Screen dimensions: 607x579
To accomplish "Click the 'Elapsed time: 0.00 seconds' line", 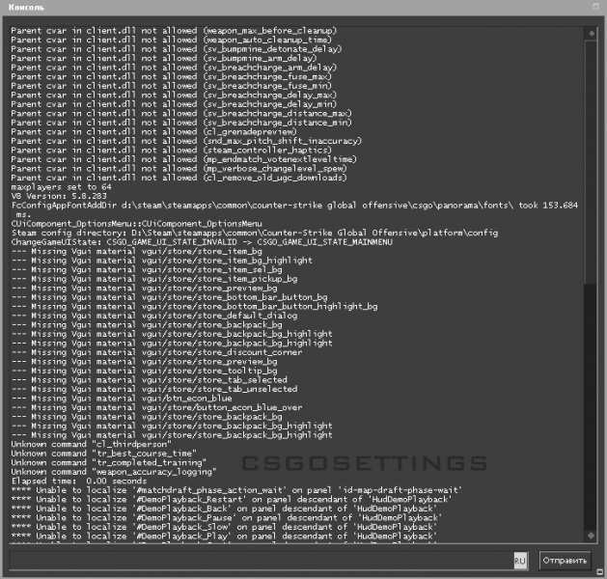I will pos(79,482).
